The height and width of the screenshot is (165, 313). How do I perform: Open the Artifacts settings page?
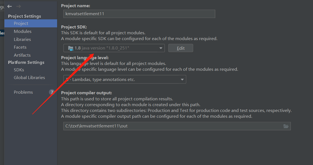tap(22, 55)
